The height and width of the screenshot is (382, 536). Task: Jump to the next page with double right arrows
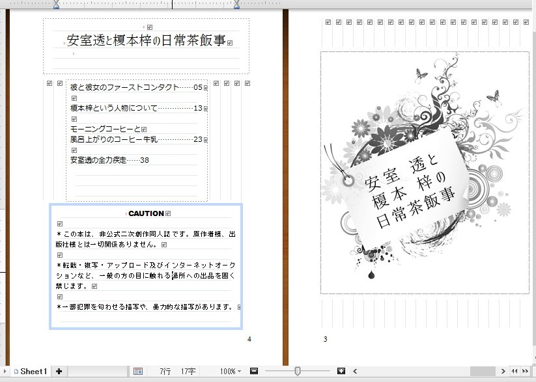[525, 371]
